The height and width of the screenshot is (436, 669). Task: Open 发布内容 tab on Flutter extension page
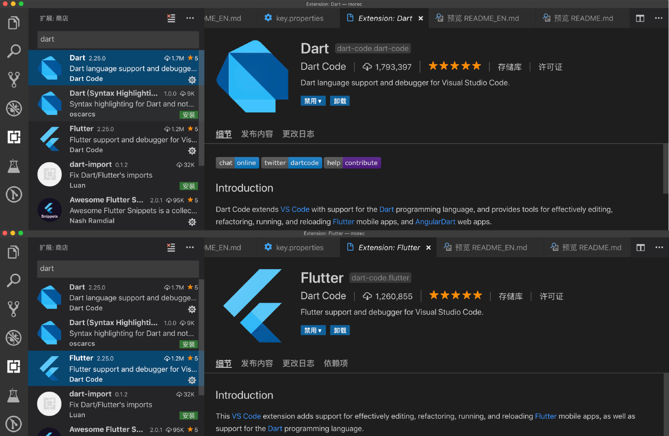pos(257,363)
